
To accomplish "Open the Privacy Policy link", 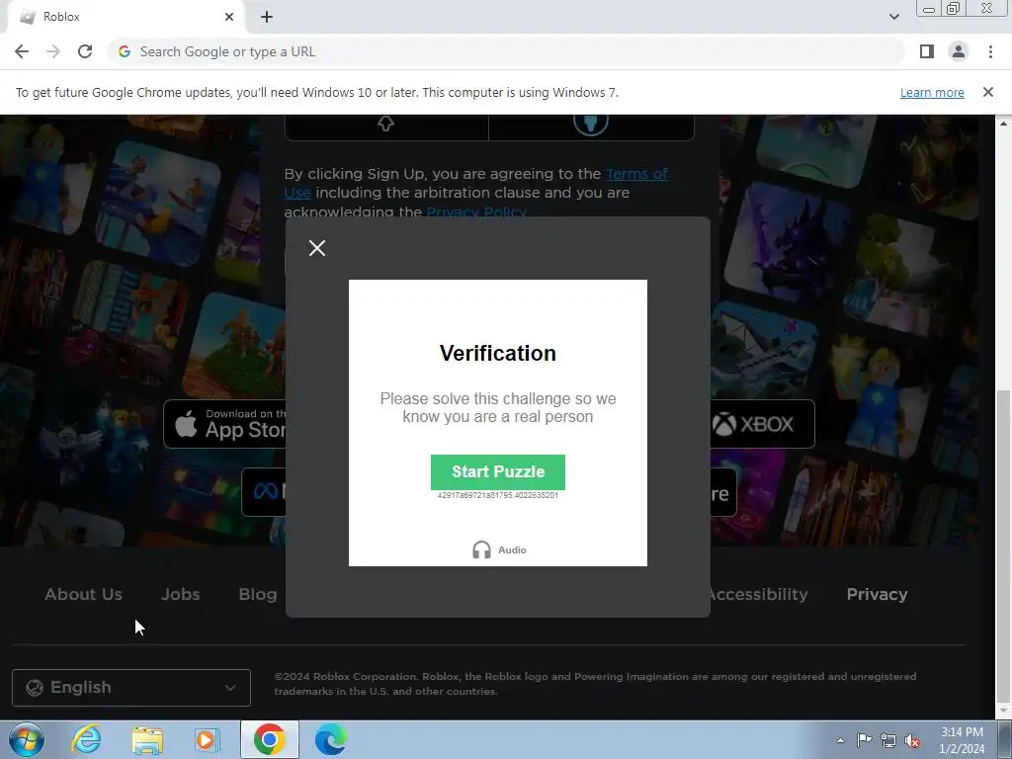I will (x=476, y=211).
